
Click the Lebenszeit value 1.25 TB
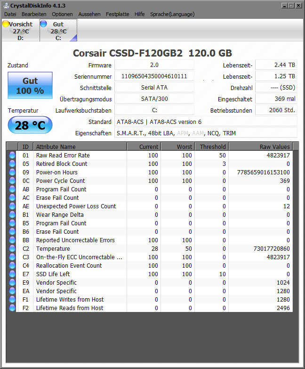pyautogui.click(x=276, y=76)
